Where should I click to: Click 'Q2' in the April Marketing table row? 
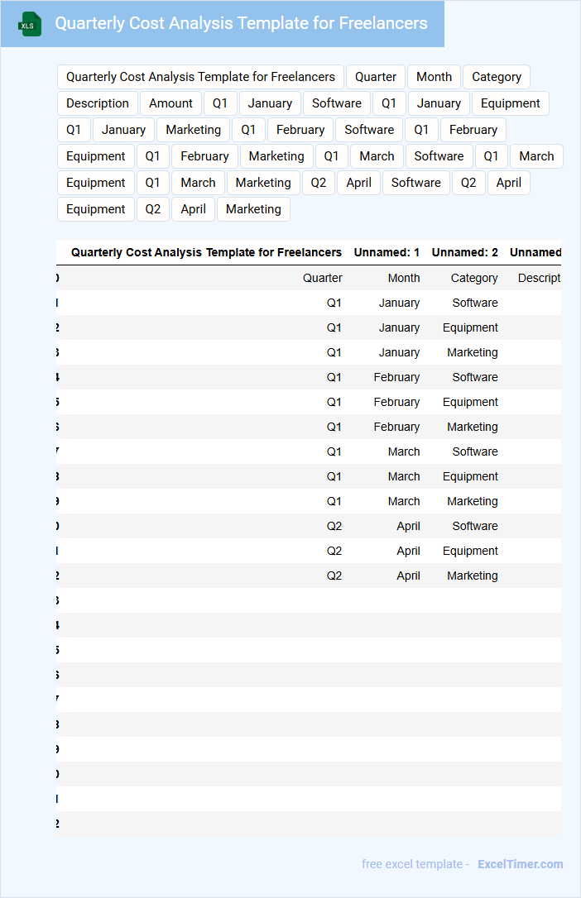point(334,576)
